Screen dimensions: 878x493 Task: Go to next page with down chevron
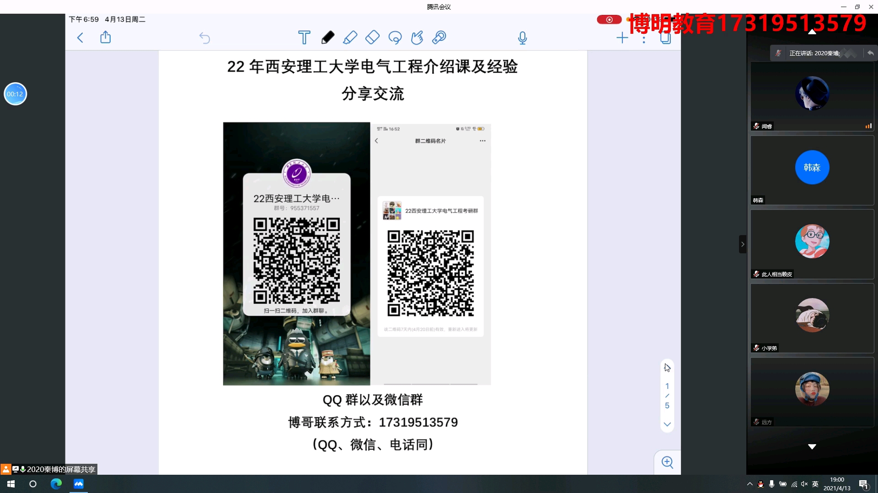click(x=667, y=425)
